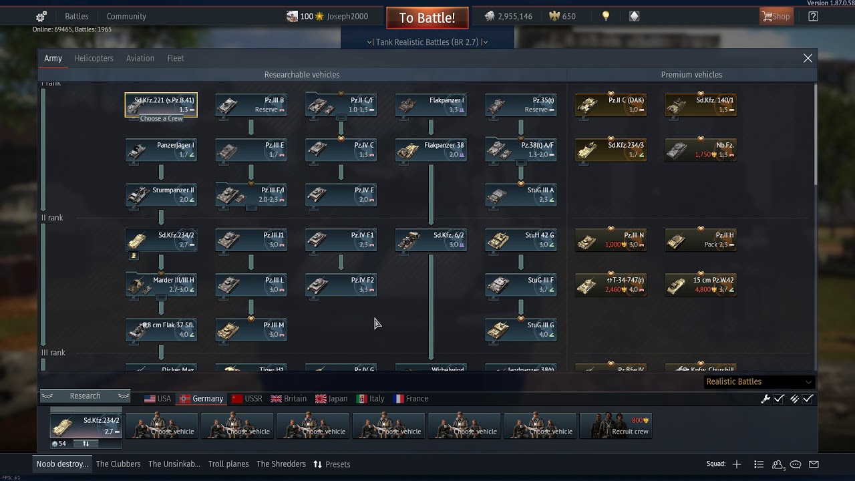This screenshot has width=855, height=481.
Task: Switch to the USSR nation tab
Action: coord(246,399)
